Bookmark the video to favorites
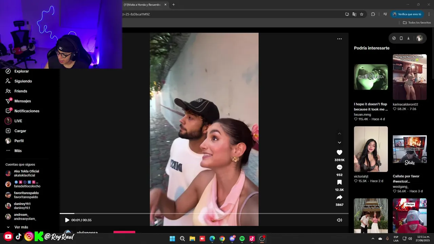 coord(339,182)
